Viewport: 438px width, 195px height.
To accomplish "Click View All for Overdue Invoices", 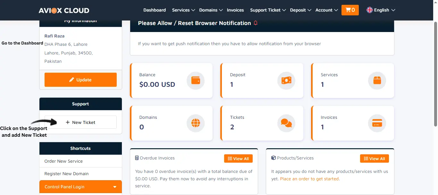I will tap(238, 158).
